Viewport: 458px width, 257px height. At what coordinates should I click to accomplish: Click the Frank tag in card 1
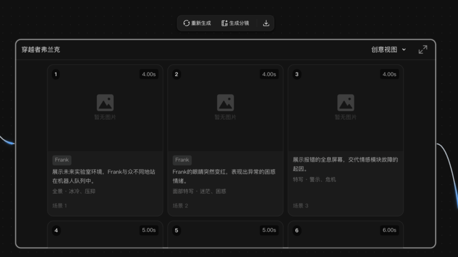pos(61,160)
